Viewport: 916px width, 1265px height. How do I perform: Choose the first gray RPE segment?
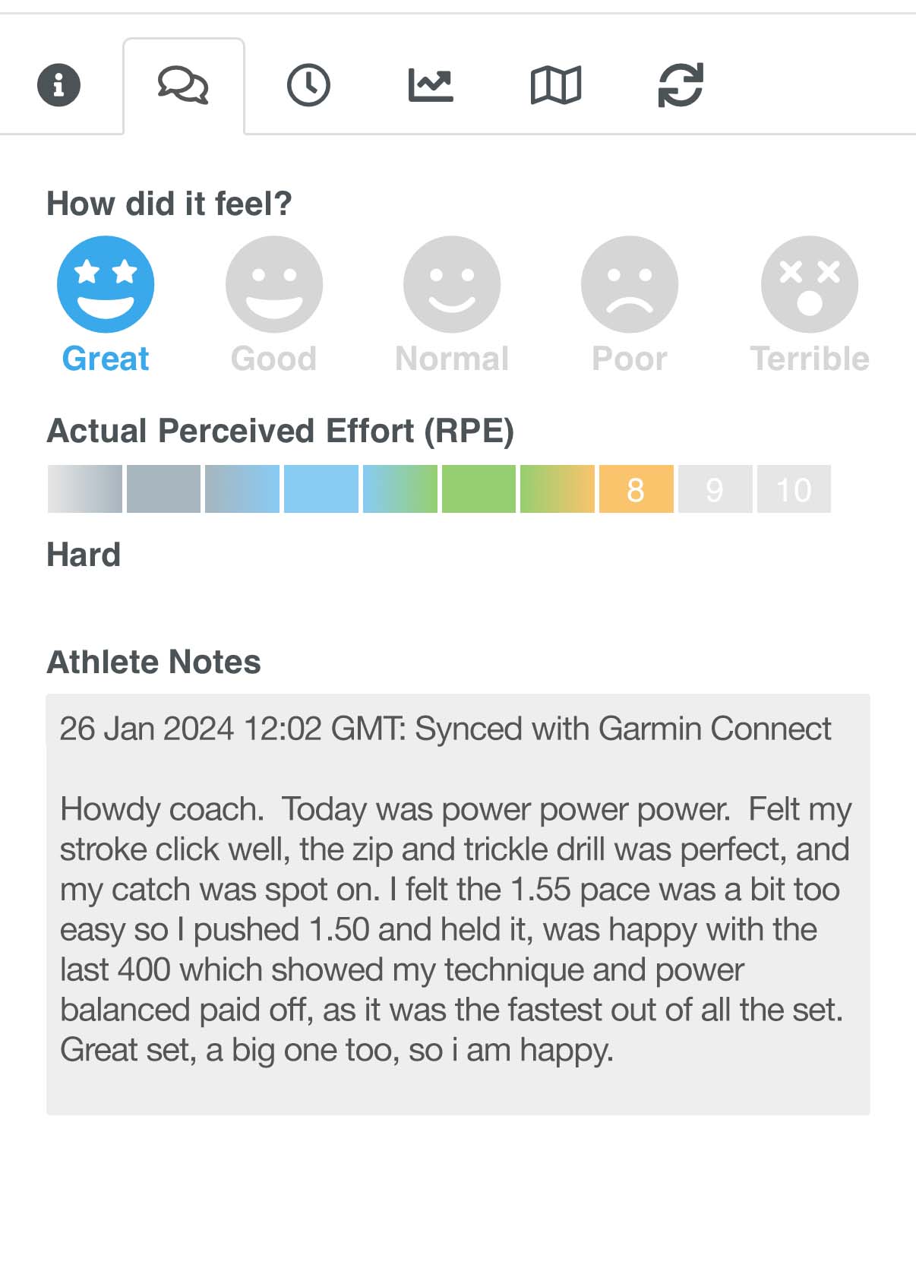[x=84, y=489]
